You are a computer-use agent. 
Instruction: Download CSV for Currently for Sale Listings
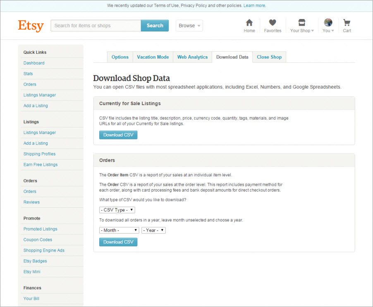coord(118,135)
